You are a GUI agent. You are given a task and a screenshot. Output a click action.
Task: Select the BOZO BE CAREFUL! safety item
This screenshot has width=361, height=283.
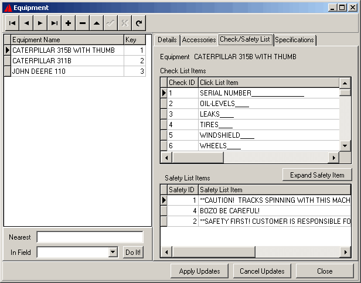pos(256,211)
